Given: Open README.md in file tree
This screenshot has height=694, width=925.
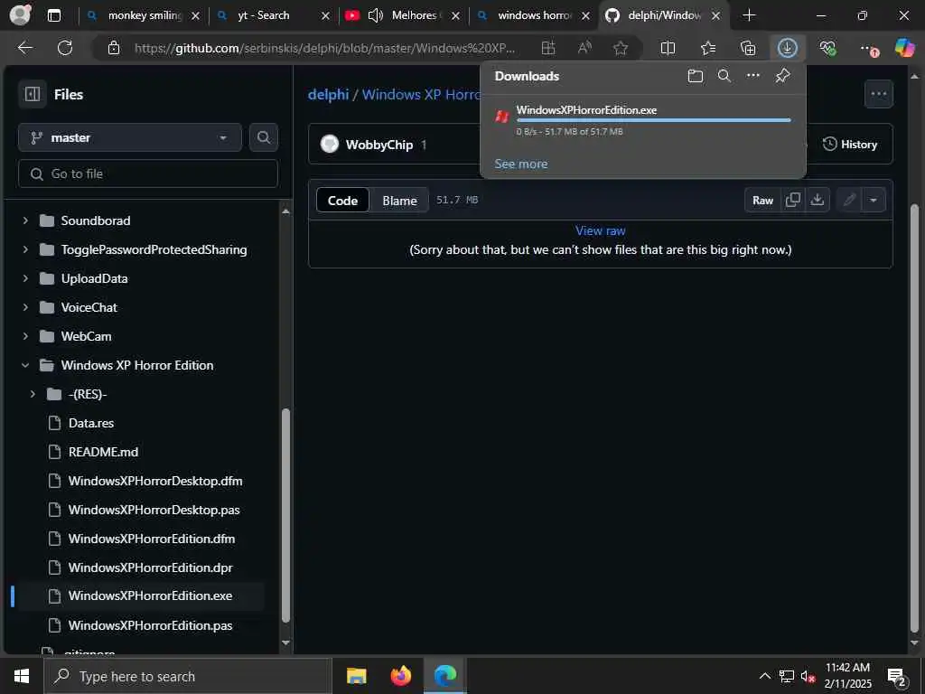Looking at the screenshot, I should (x=103, y=452).
